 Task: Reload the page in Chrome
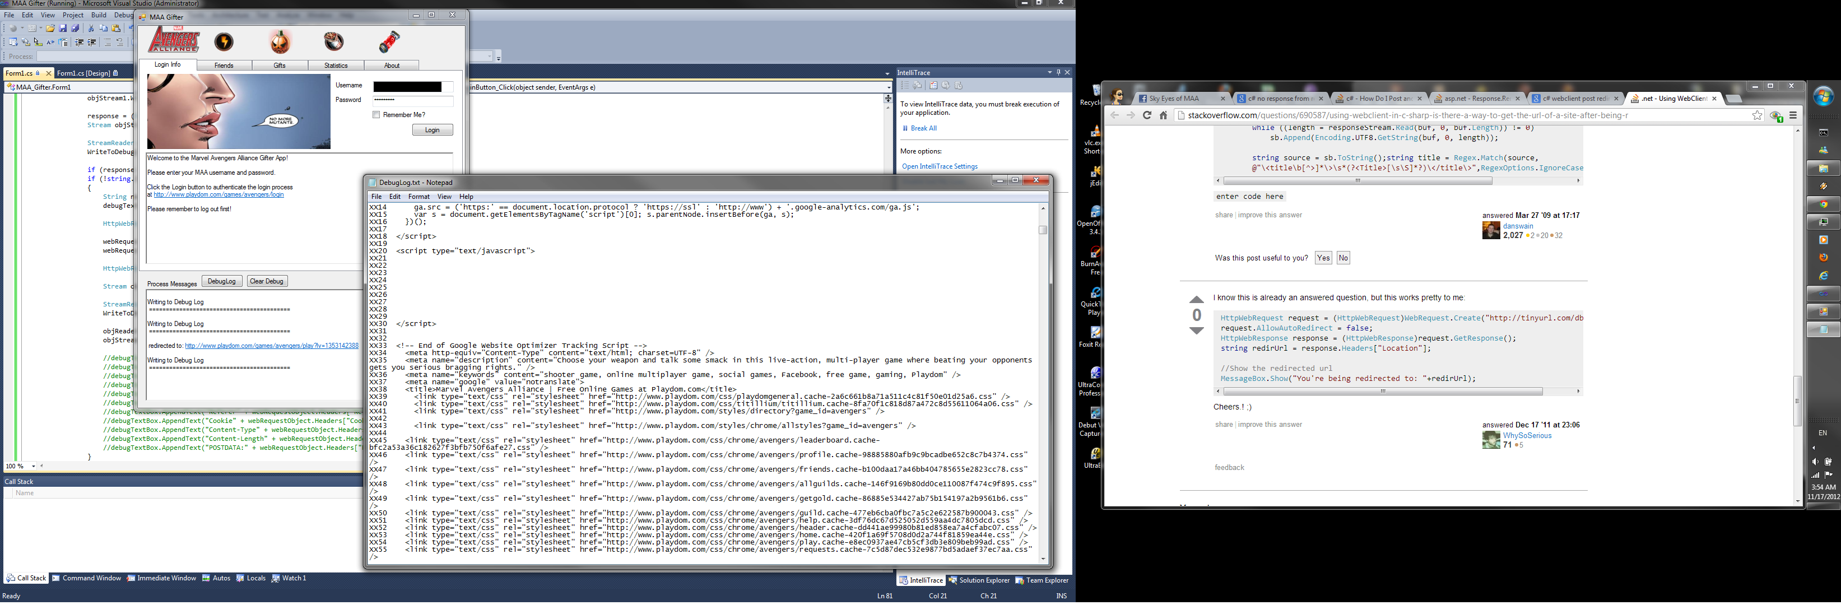pos(1146,116)
